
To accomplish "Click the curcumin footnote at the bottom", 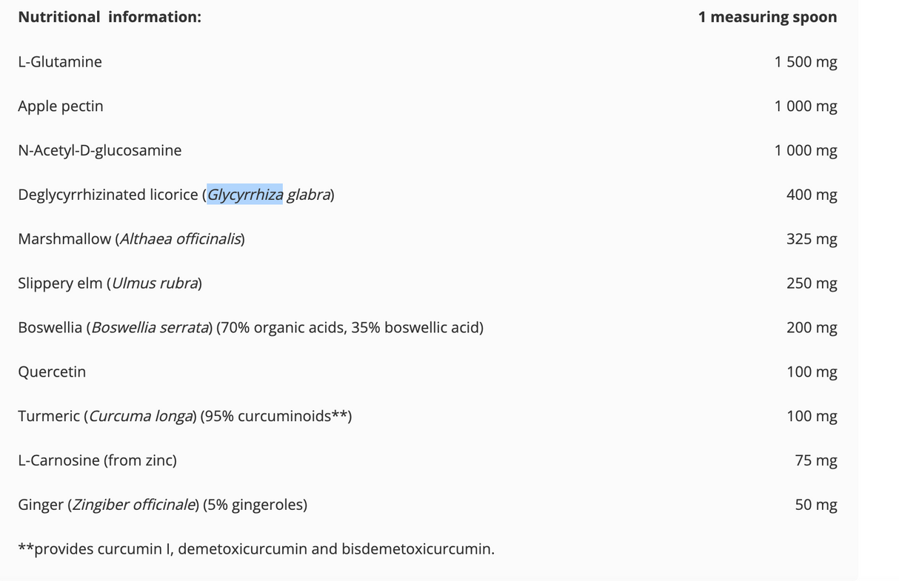I will pos(256,549).
